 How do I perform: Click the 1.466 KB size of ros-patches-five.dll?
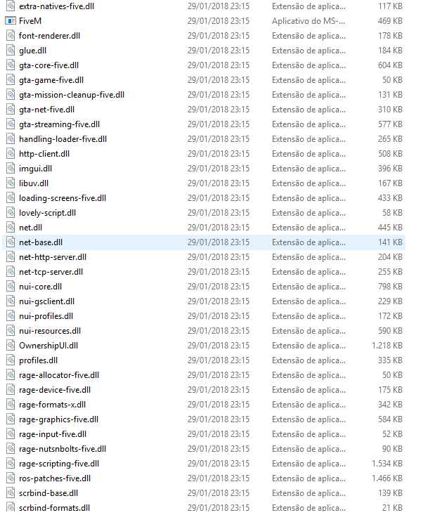pos(387,478)
